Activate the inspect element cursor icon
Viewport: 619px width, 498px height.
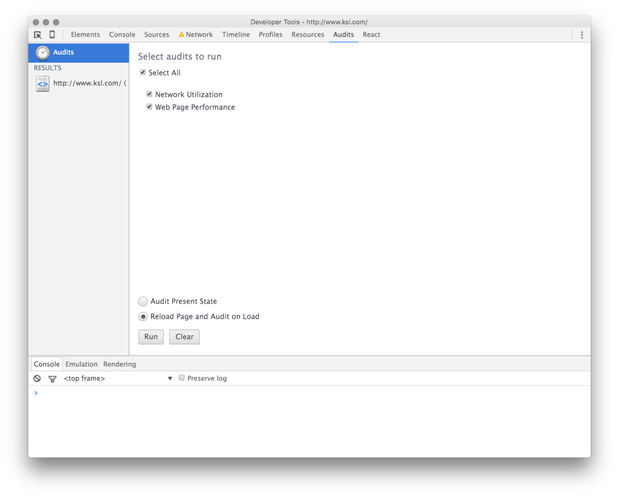click(38, 35)
